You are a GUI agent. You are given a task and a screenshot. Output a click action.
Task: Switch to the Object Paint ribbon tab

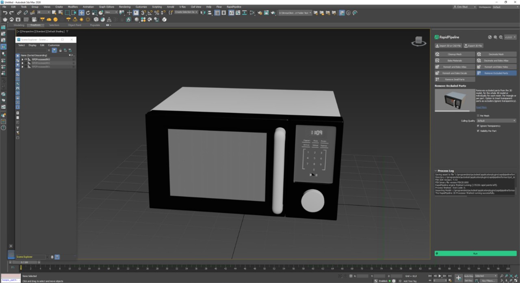pos(74,25)
